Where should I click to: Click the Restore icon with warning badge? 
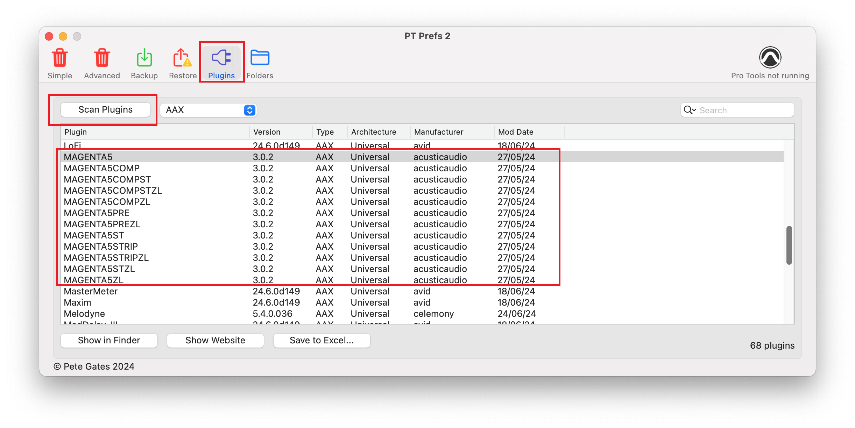pyautogui.click(x=182, y=58)
